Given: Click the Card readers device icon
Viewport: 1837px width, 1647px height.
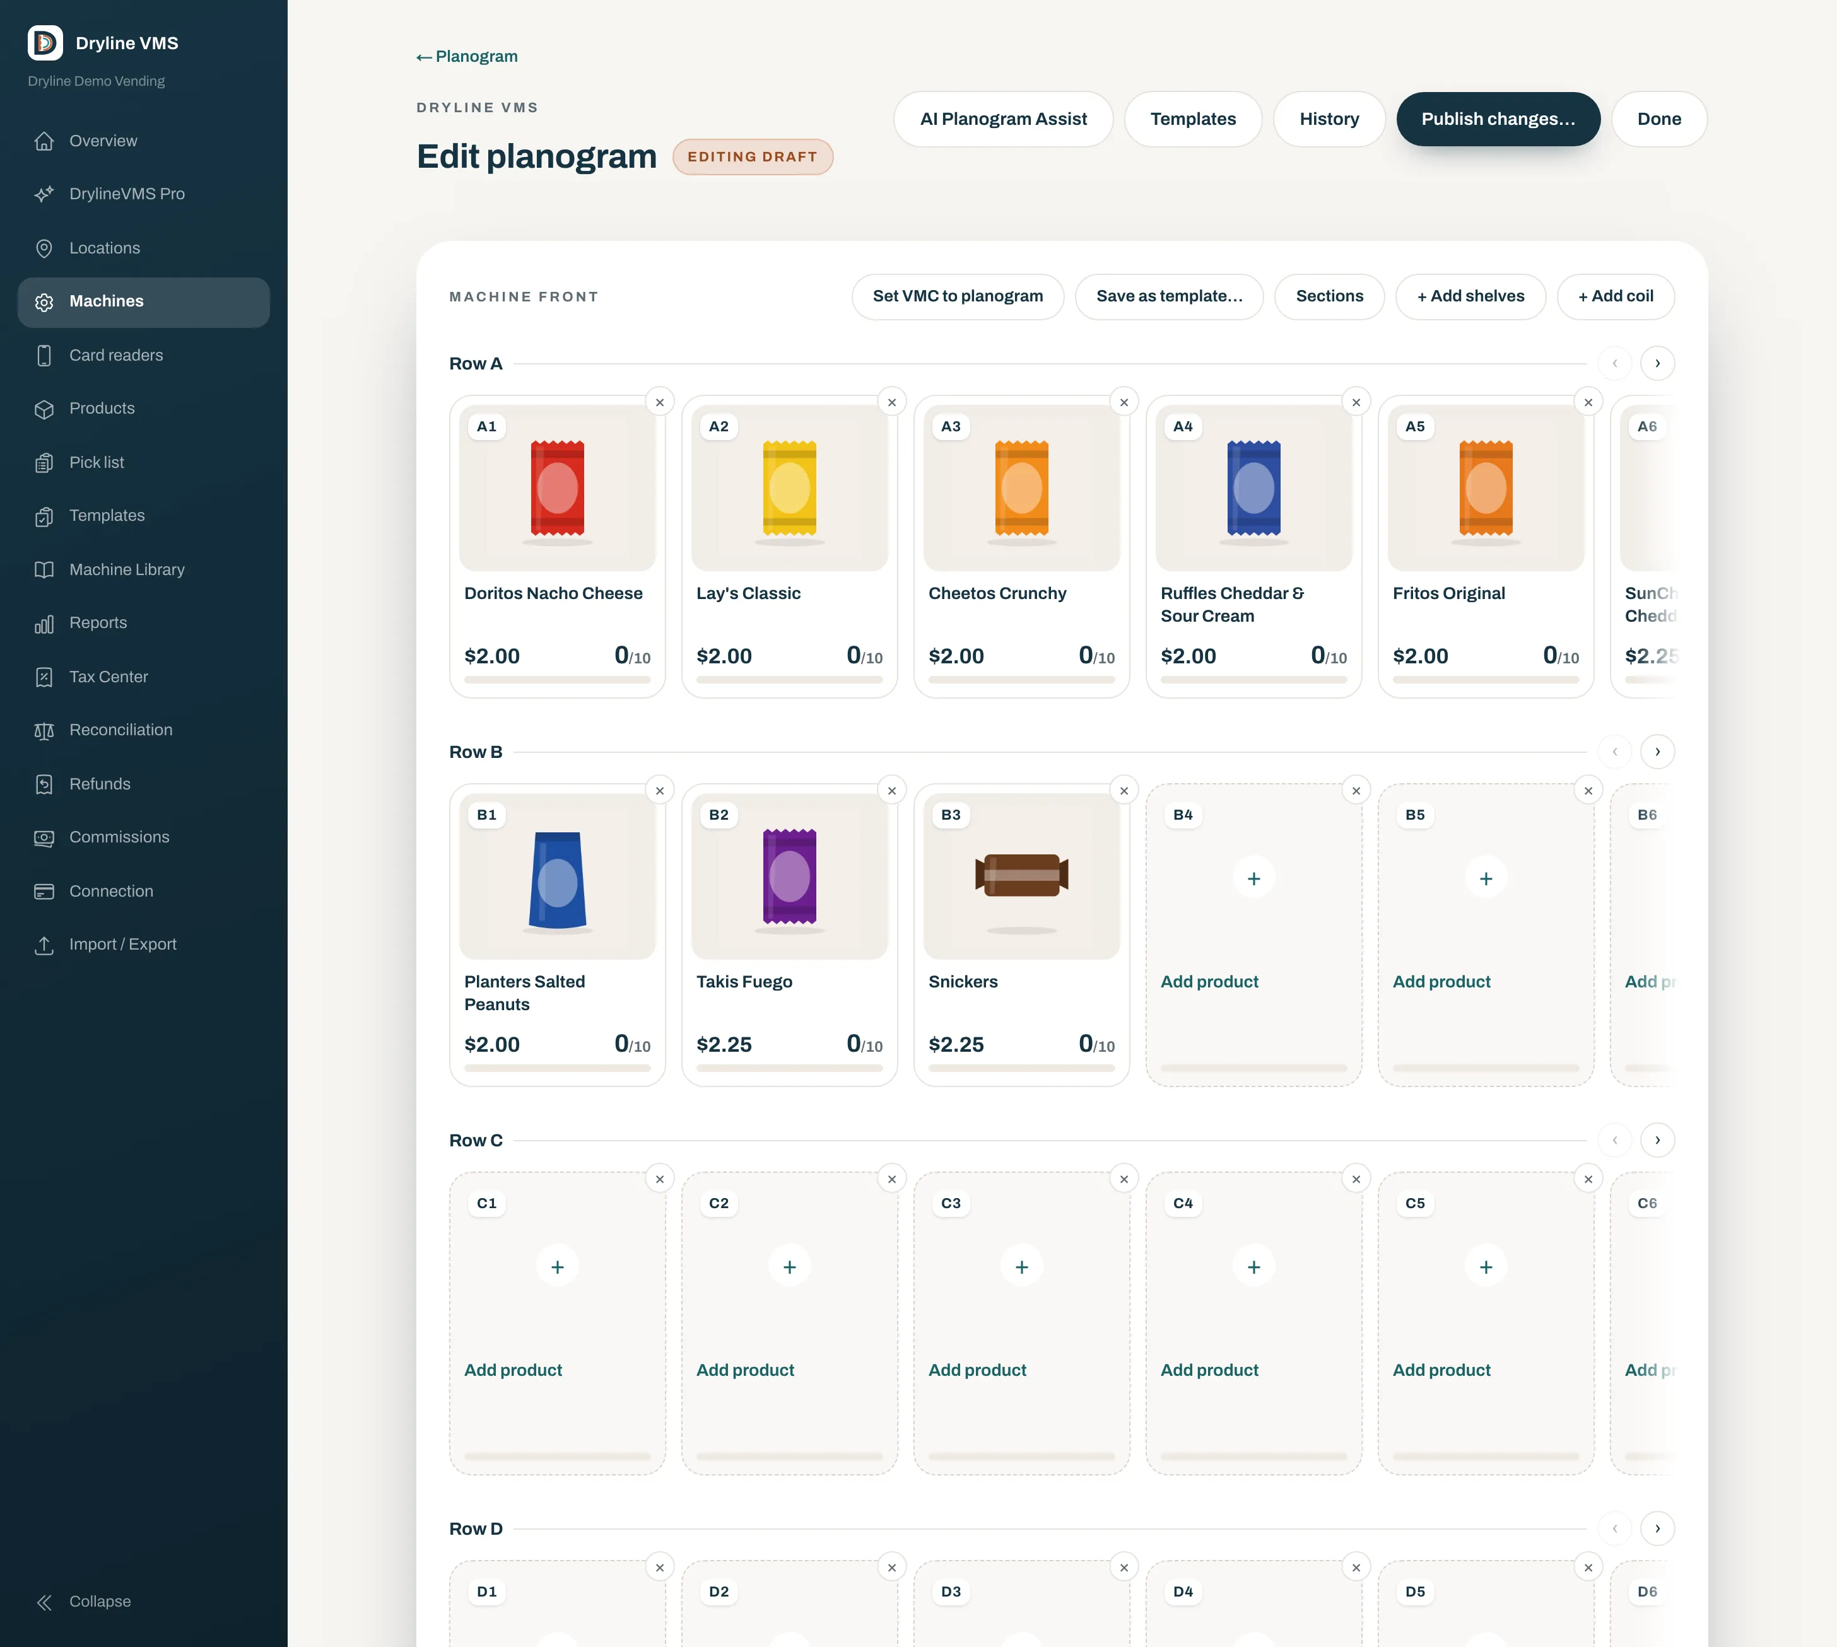Looking at the screenshot, I should pos(44,356).
